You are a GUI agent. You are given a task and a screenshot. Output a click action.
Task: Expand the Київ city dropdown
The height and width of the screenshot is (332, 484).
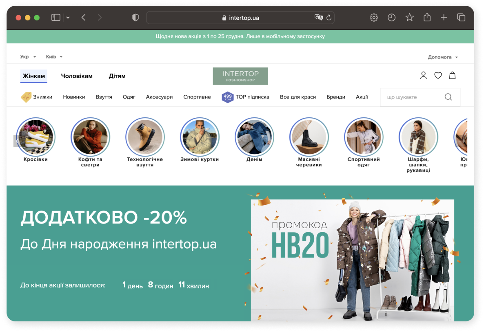54,57
